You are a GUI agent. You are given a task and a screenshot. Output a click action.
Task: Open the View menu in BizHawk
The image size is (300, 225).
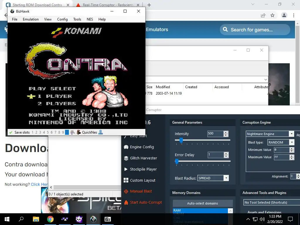point(48,19)
